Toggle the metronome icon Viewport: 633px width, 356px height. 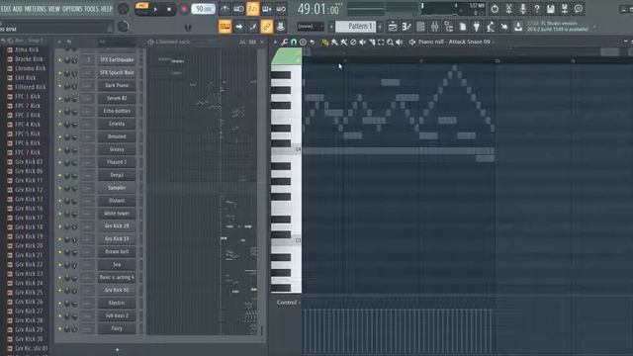[225, 9]
